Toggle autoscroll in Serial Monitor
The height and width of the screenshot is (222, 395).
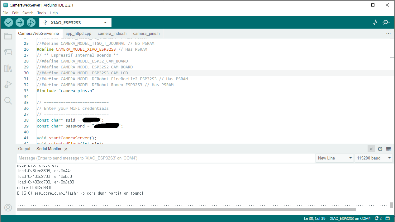point(371,149)
